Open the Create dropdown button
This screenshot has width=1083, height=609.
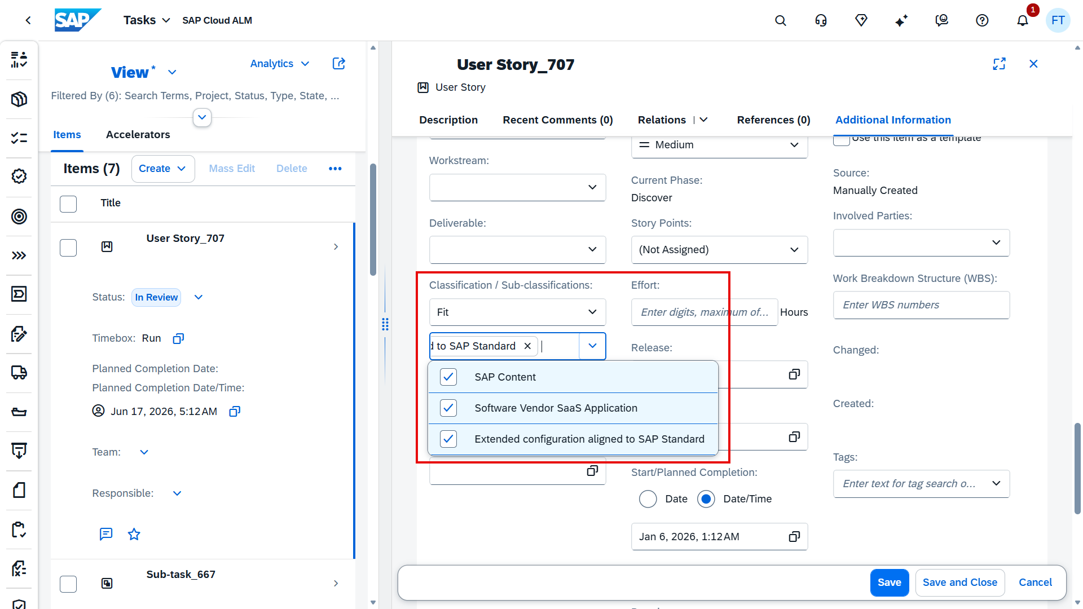click(x=162, y=169)
